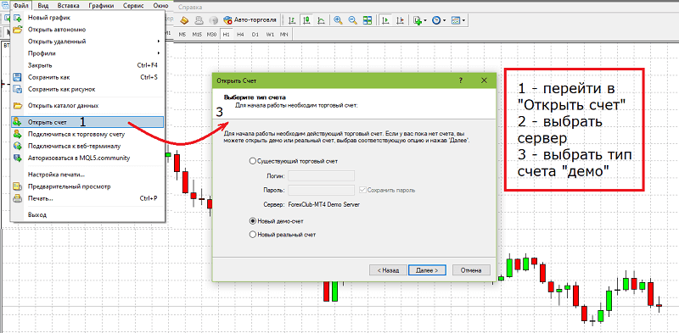This screenshot has width=679, height=333.
Task: Expand Открыть удаленный submenu
Action: (x=87, y=42)
